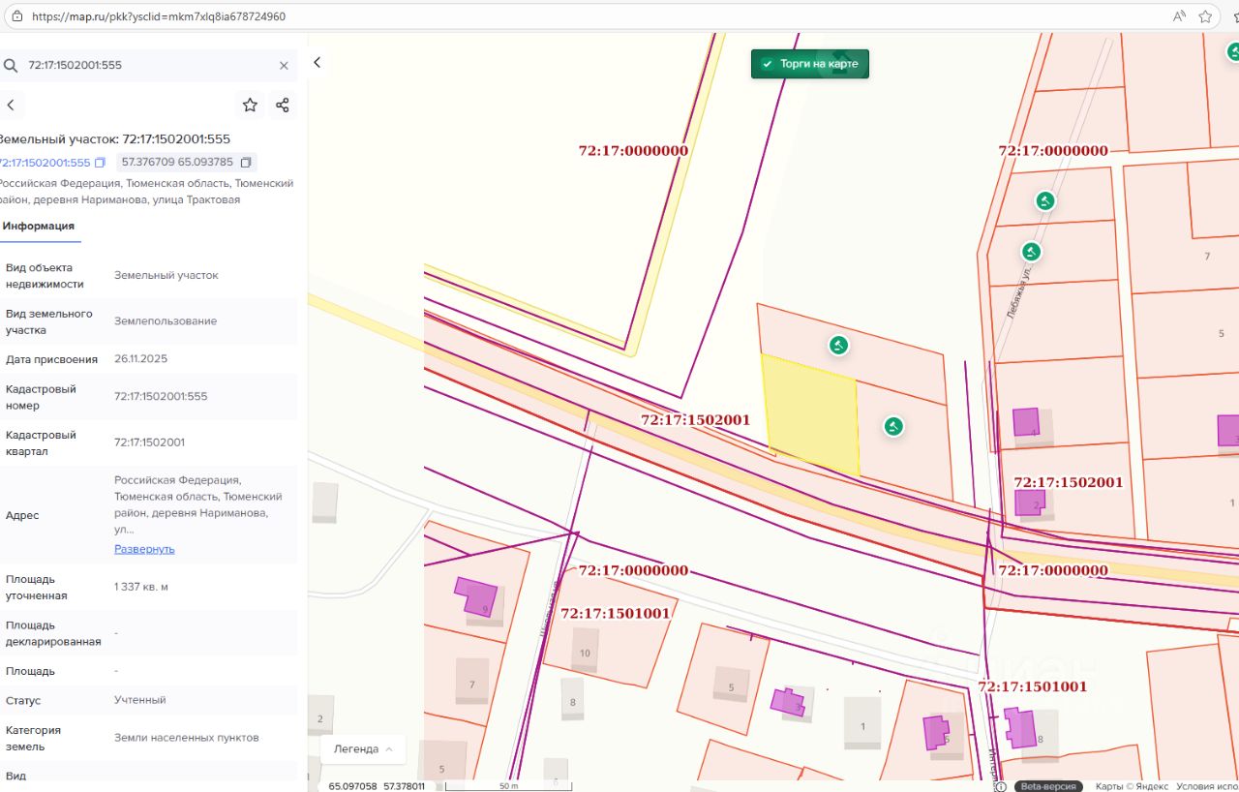
Task: Click the browser address bar URL
Action: pyautogui.click(x=160, y=16)
